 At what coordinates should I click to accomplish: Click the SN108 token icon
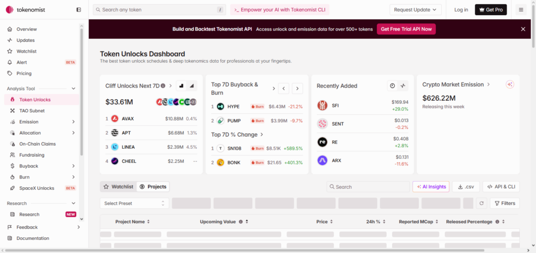pyautogui.click(x=220, y=149)
